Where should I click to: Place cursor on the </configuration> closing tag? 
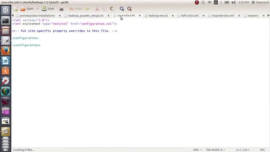coord(26,45)
